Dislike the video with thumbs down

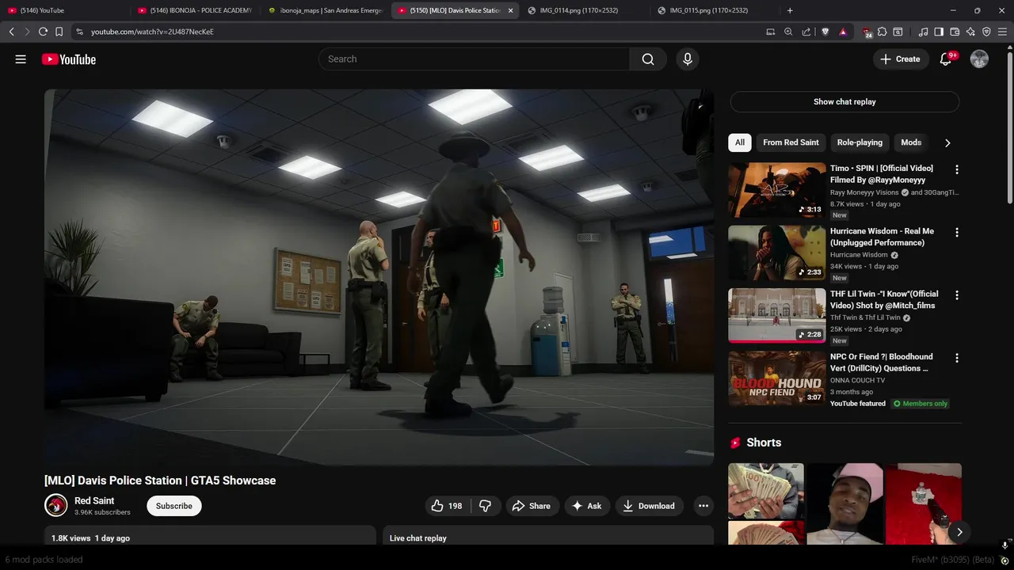(x=486, y=506)
